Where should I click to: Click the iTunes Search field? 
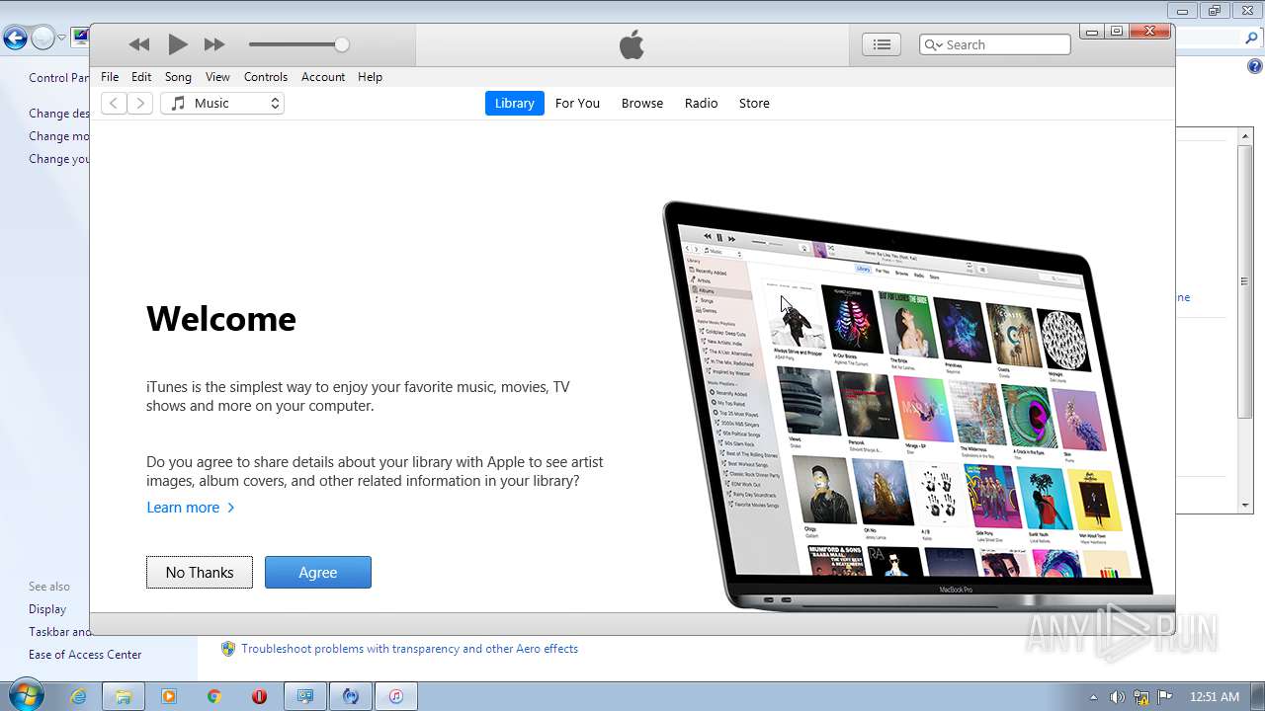995,44
